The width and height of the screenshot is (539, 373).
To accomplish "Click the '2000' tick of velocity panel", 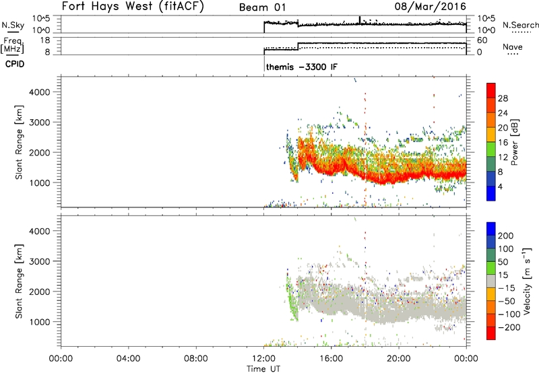I will click(x=39, y=292).
